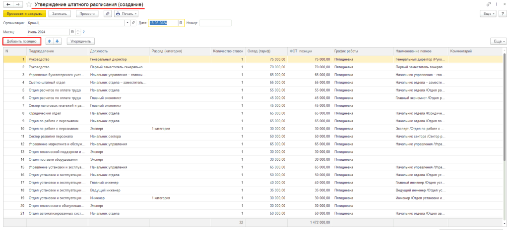Viewport: 508px width, 230px height.
Task: Click the forward navigation arrow
Action: [18, 4]
